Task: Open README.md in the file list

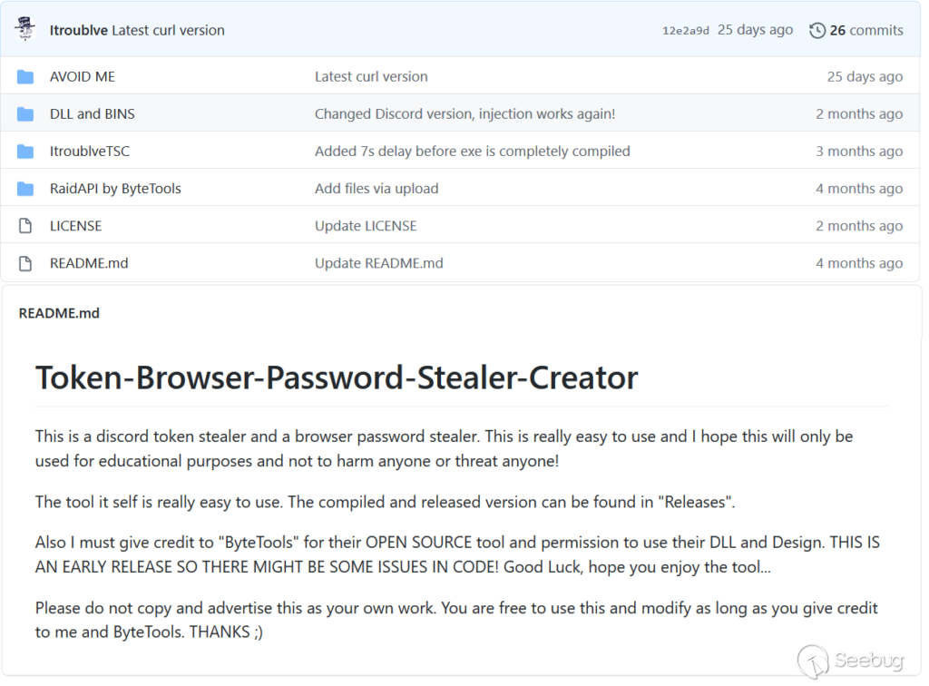Action: pos(89,263)
